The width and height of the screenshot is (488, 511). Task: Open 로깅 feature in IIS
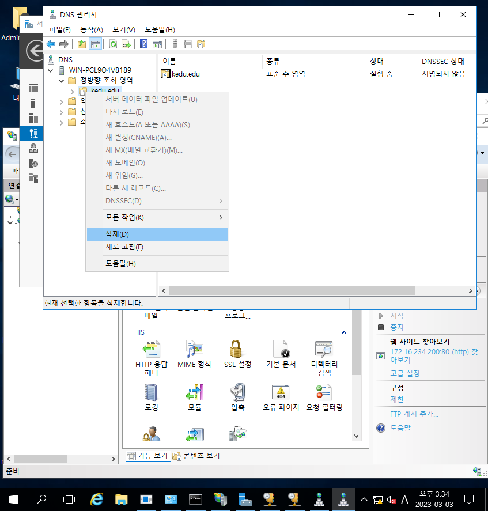152,397
